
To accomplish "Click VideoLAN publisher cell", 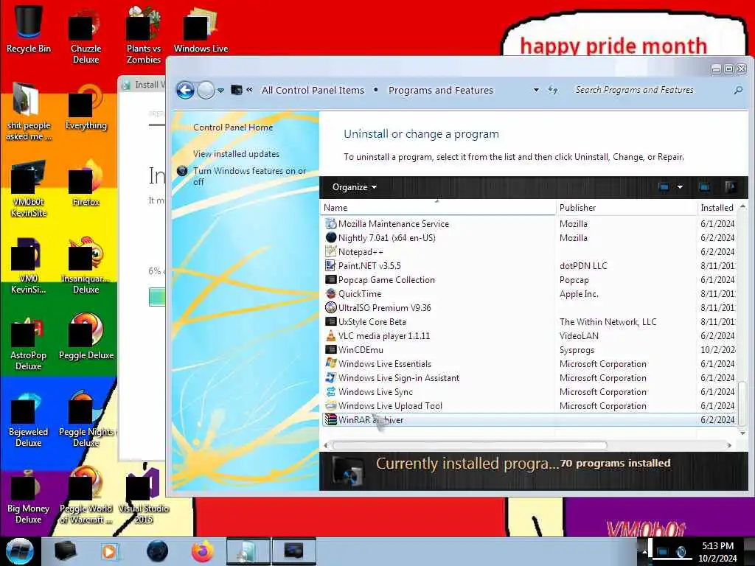I will click(x=579, y=336).
